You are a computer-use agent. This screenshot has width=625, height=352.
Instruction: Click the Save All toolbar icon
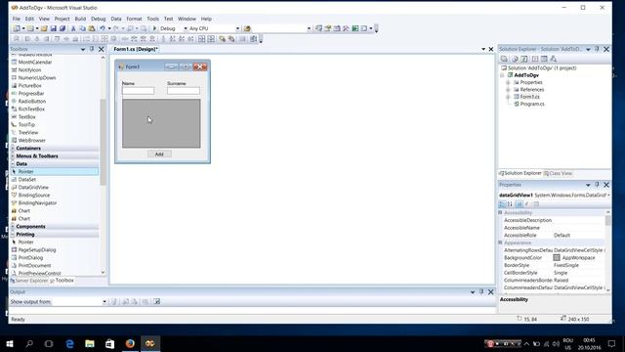point(62,28)
